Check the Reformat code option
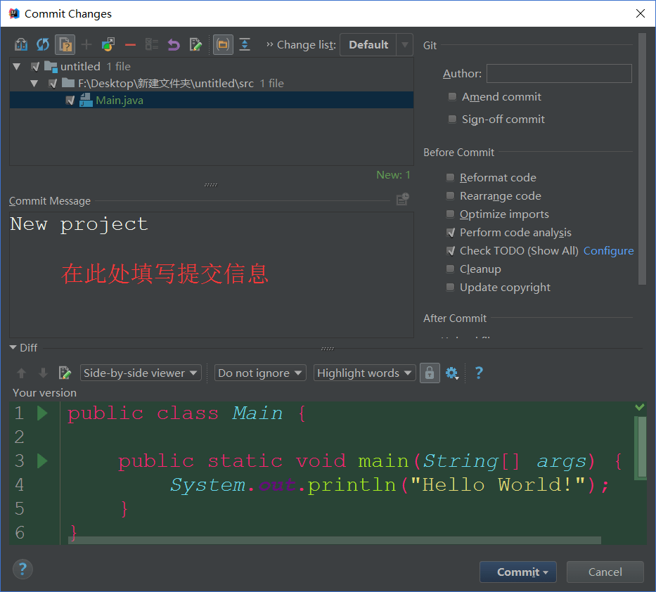 [x=451, y=178]
